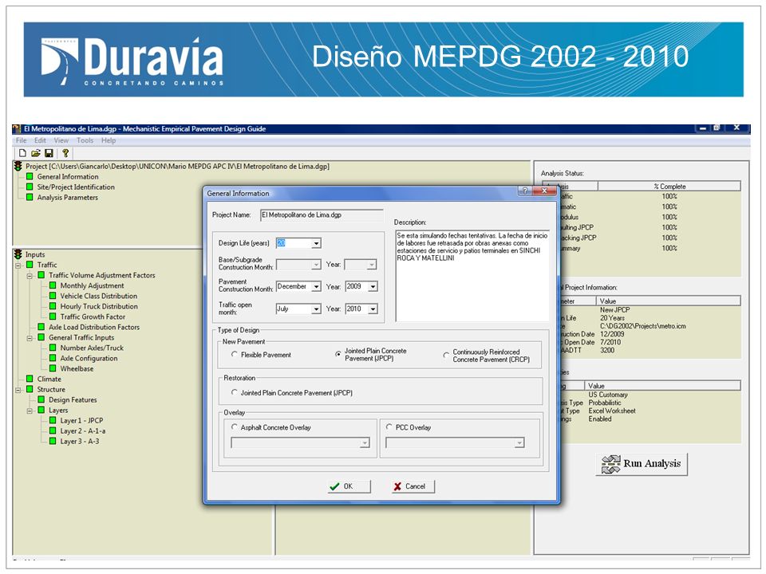Open the View menu
This screenshot has width=766, height=574.
[x=61, y=140]
